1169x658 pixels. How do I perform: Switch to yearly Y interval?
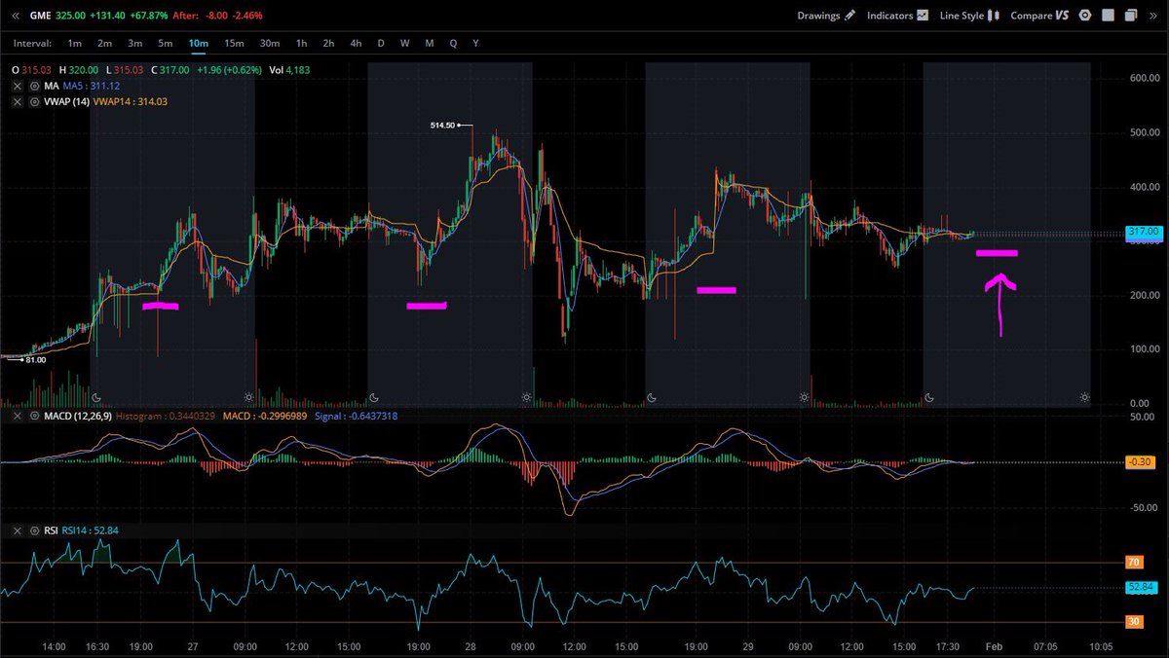point(475,43)
